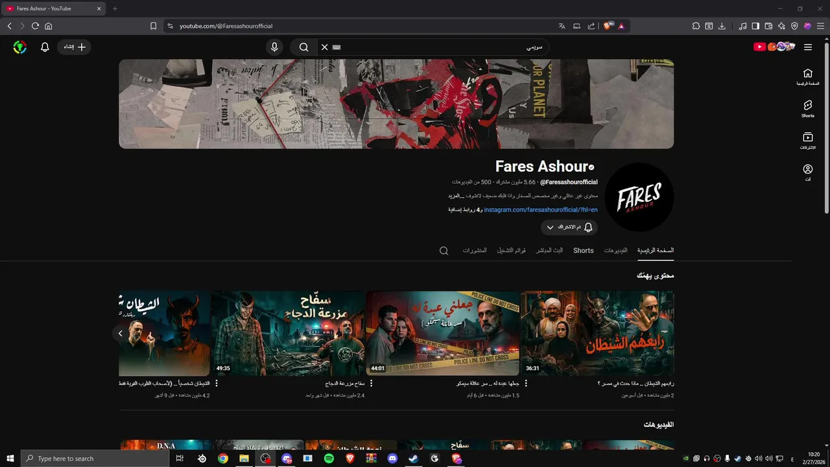Image resolution: width=830 pixels, height=467 pixels.
Task: Click the Brave Rewards triangle icon
Action: [621, 26]
